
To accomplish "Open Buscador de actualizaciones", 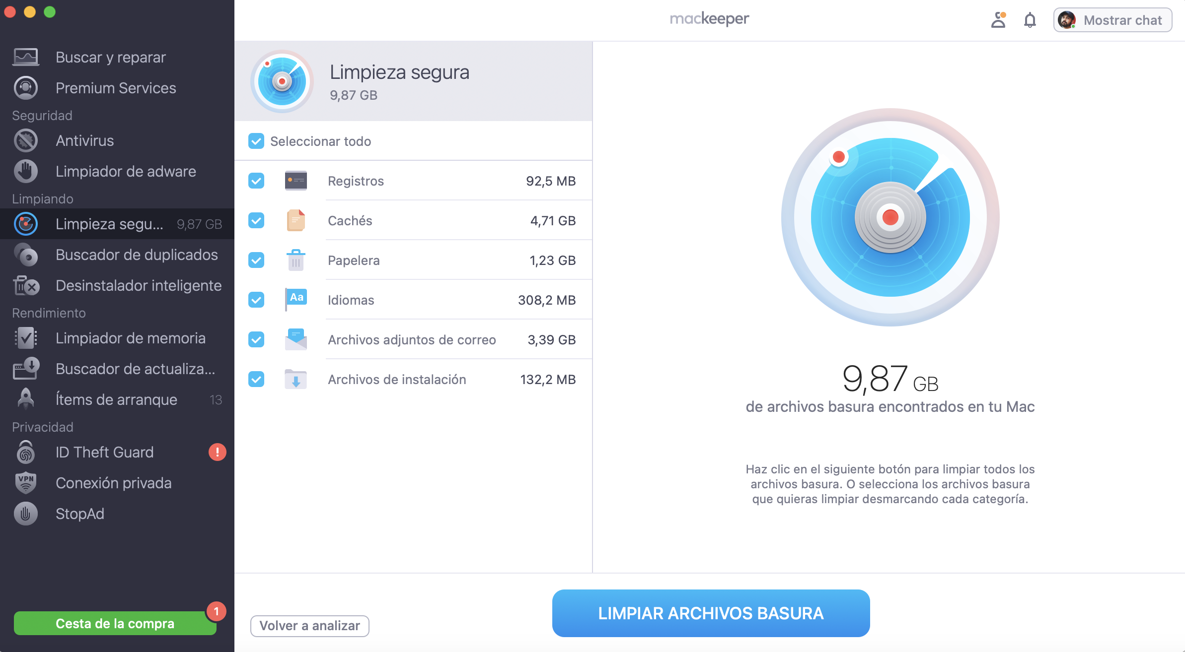I will tap(135, 369).
